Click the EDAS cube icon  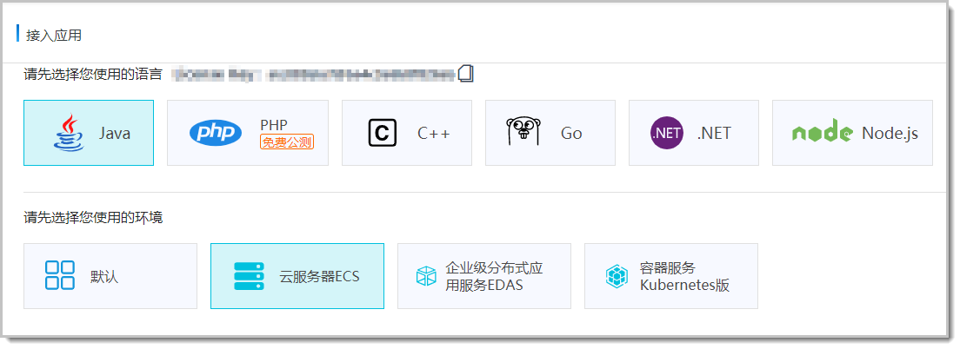[x=426, y=276]
